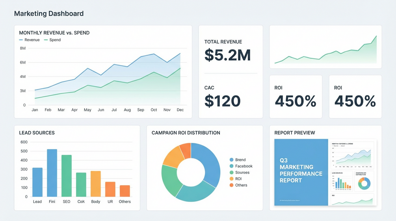396x221 pixels.
Task: Open the report preview donut chart thumbnail
Action: 364,181
